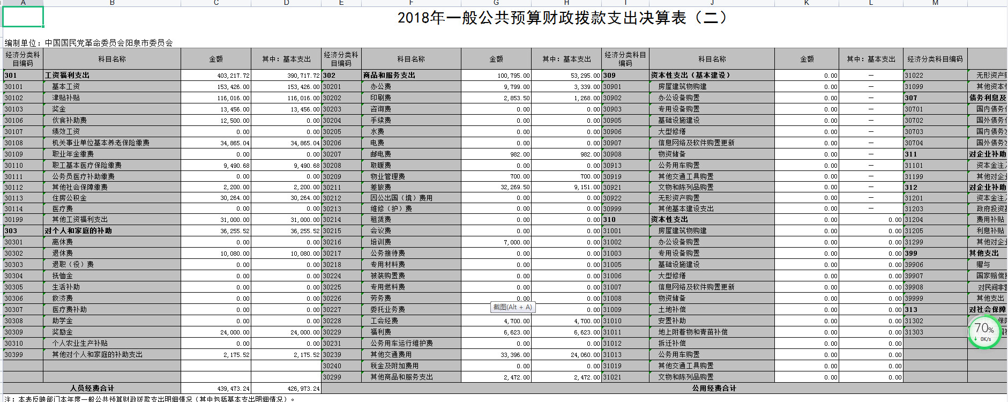The image size is (1008, 402).
Task: Click the amount 12,500.00
Action: (216, 121)
